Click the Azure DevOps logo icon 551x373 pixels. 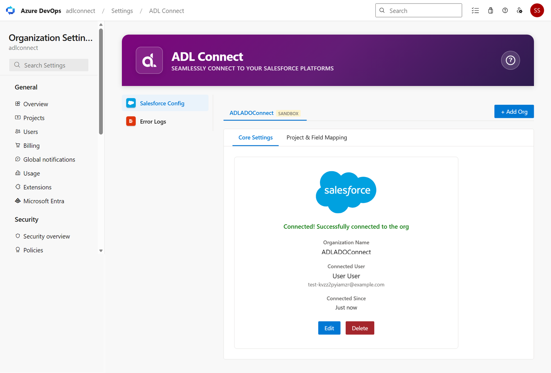pos(11,11)
